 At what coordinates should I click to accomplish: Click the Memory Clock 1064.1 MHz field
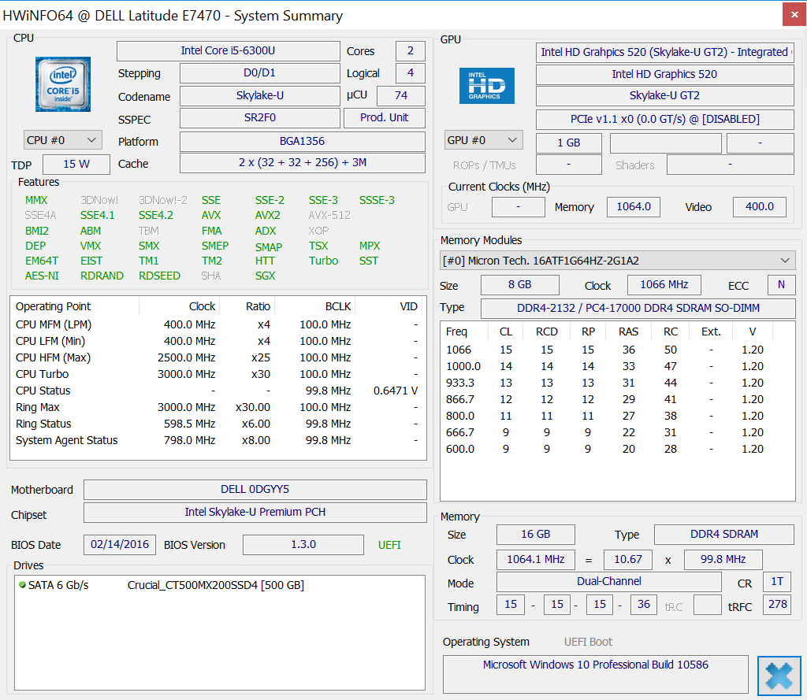535,560
